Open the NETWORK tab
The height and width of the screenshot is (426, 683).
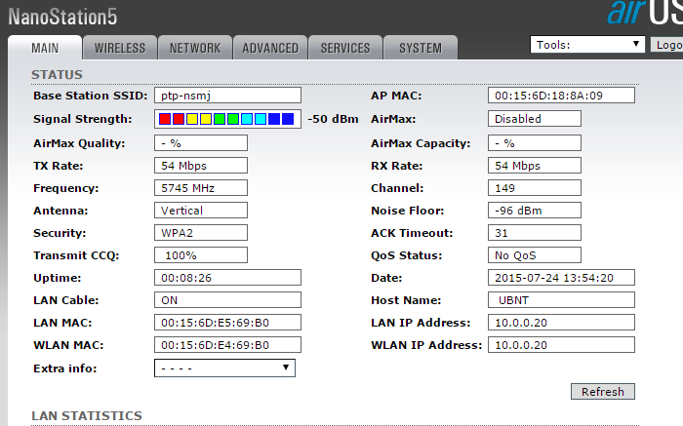point(195,48)
